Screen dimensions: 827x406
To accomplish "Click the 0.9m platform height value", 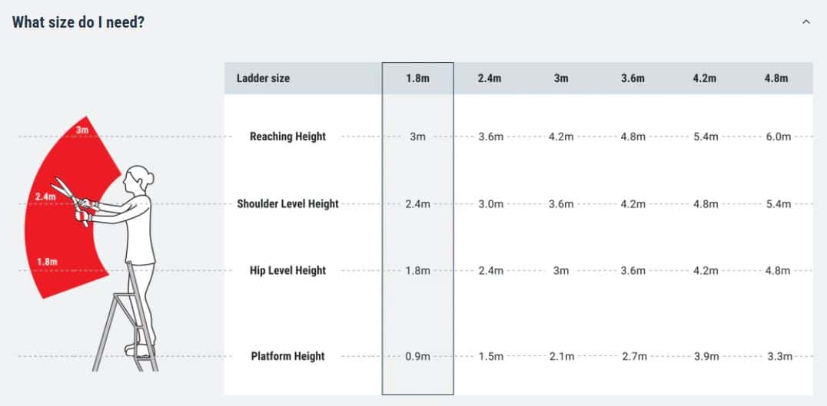I will point(417,356).
